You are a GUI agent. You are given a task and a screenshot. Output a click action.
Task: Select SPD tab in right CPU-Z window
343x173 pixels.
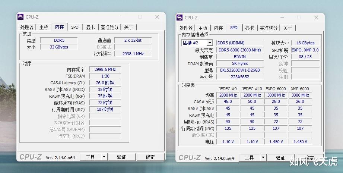[234, 28]
